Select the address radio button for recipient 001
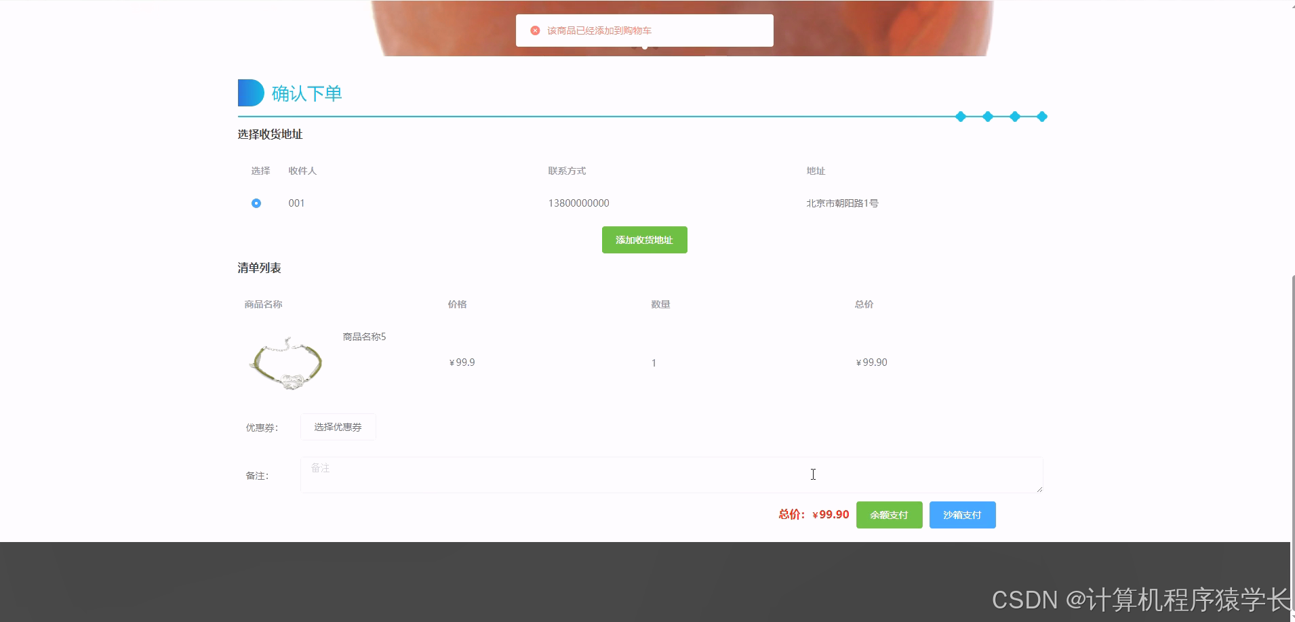The height and width of the screenshot is (622, 1295). pos(256,203)
